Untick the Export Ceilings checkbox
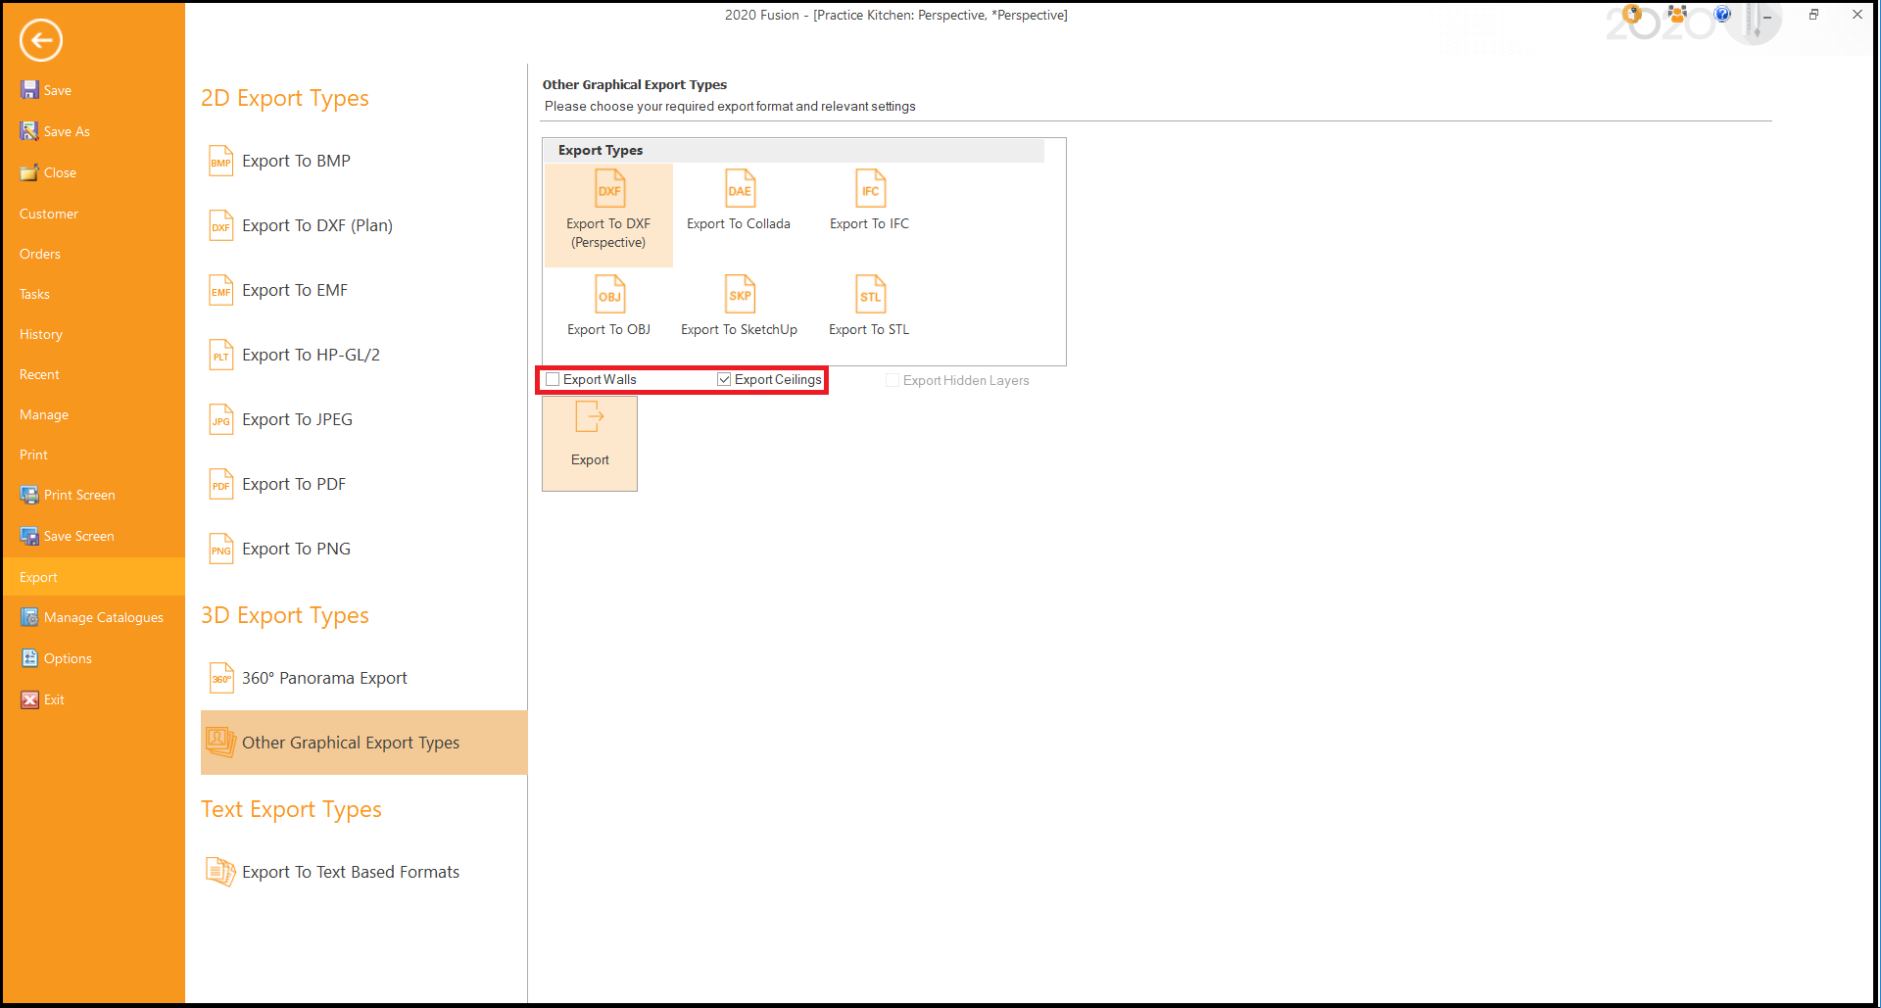 pyautogui.click(x=724, y=379)
